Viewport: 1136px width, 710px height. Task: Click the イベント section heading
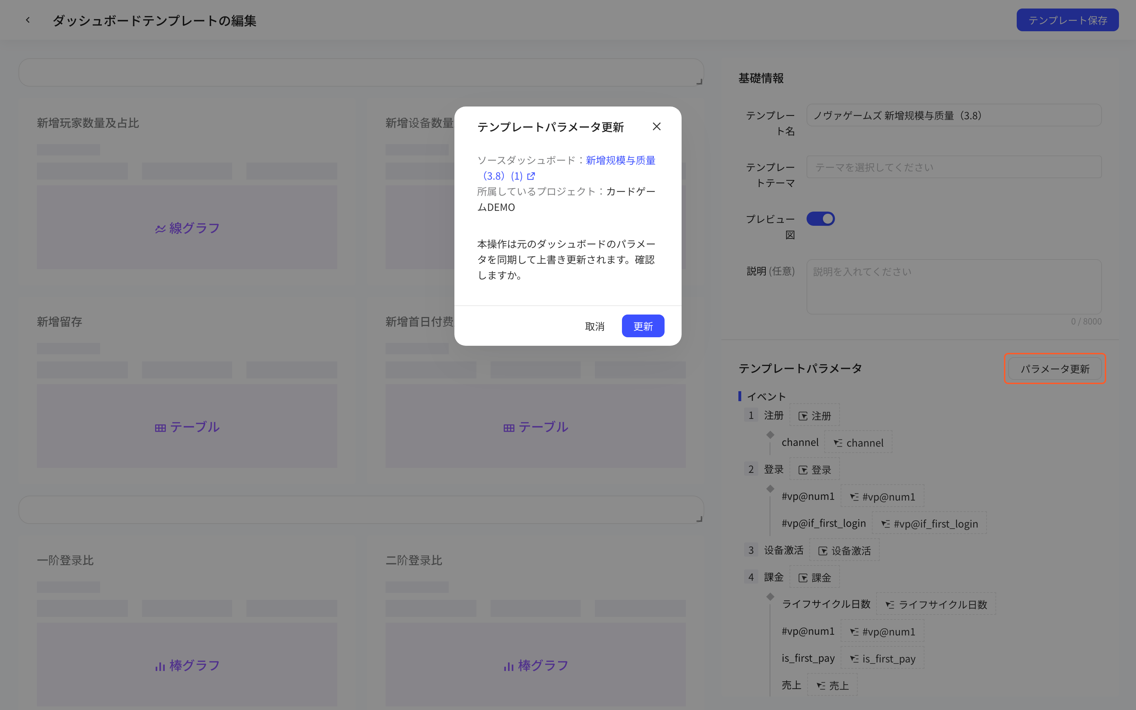[x=766, y=396]
